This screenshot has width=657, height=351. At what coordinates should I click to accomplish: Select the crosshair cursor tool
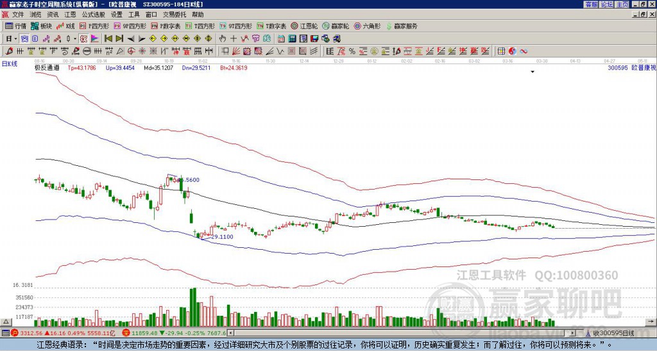tap(234, 39)
